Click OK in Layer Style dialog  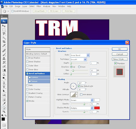(x=120, y=49)
